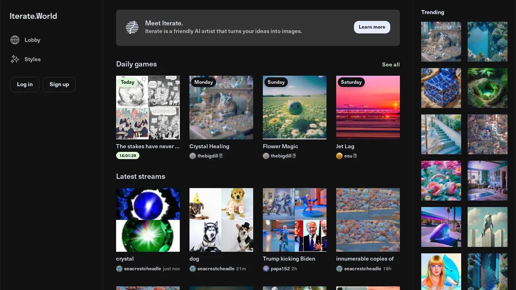
Task: Go to Lobby in sidebar
Action: (32, 40)
